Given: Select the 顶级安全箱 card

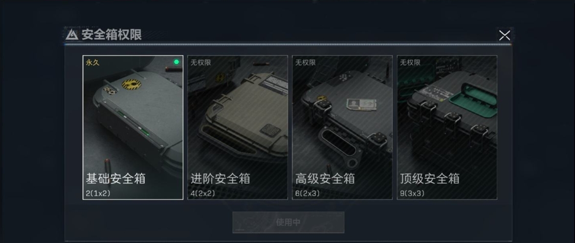Looking at the screenshot, I should click(x=447, y=127).
